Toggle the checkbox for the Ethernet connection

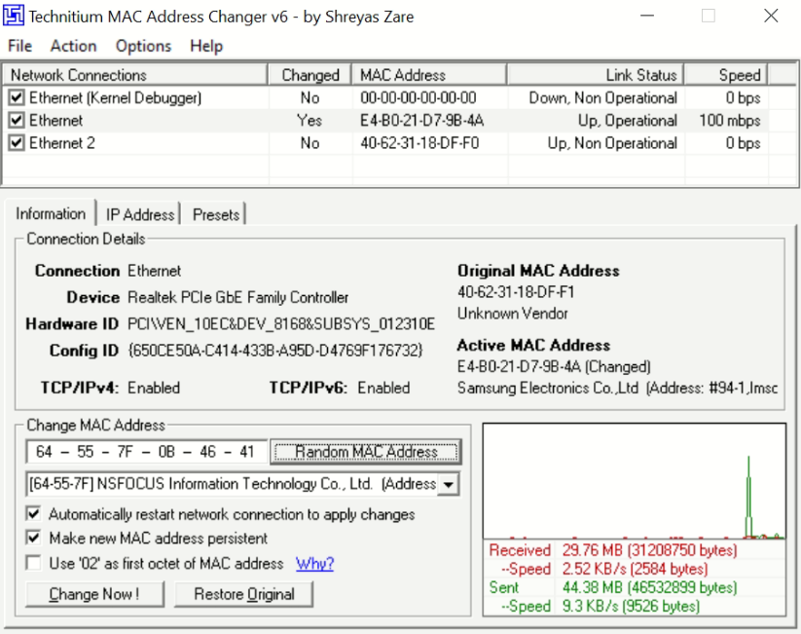pos(17,120)
